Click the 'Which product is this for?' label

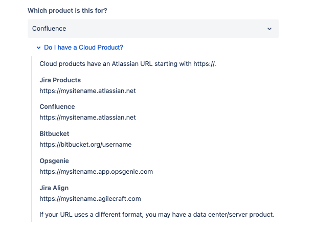click(67, 10)
